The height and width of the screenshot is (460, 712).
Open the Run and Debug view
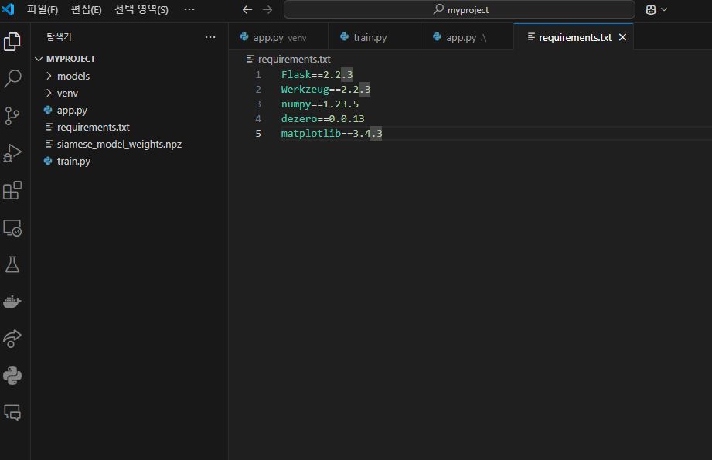[12, 152]
